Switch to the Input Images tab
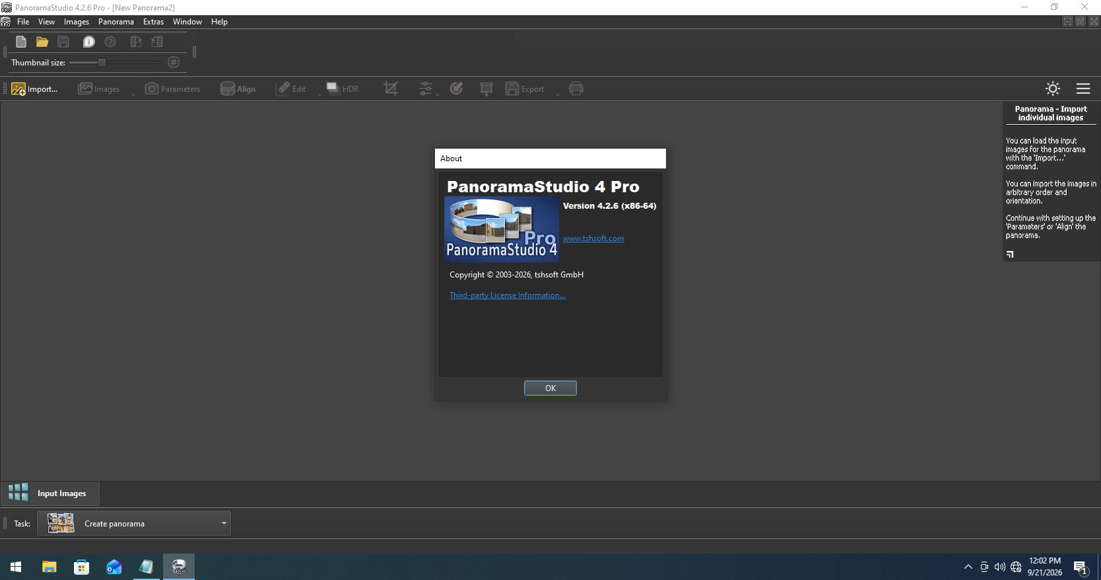 [50, 493]
